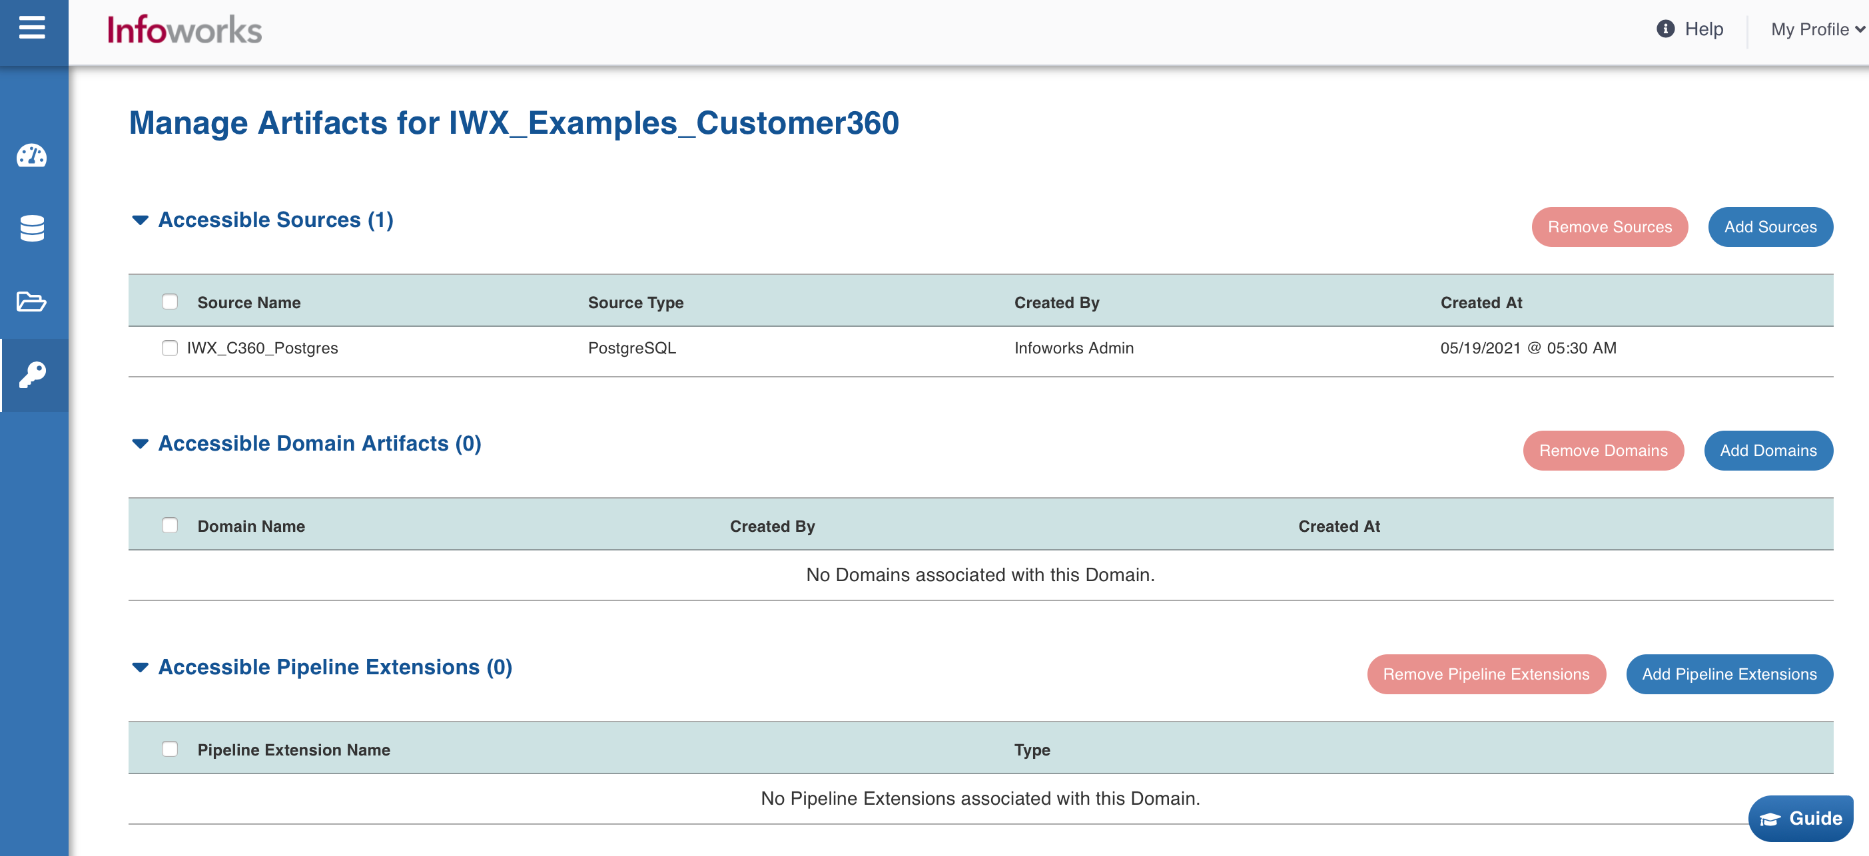Click Remove Pipeline Extensions button

click(x=1486, y=674)
